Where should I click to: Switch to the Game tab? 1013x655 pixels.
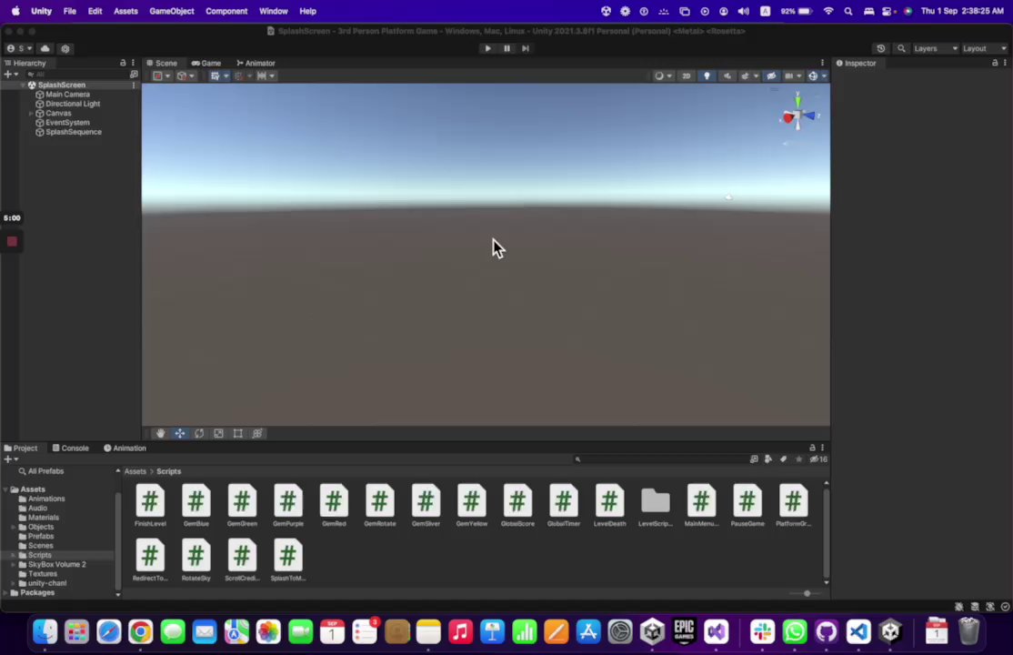pyautogui.click(x=206, y=63)
